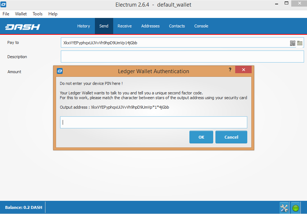
Task: Click the Description text field
Action: [x=182, y=56]
